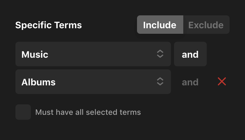The image size is (245, 140).
Task: Switch the filter mode to Exclude
Action: [x=206, y=25]
